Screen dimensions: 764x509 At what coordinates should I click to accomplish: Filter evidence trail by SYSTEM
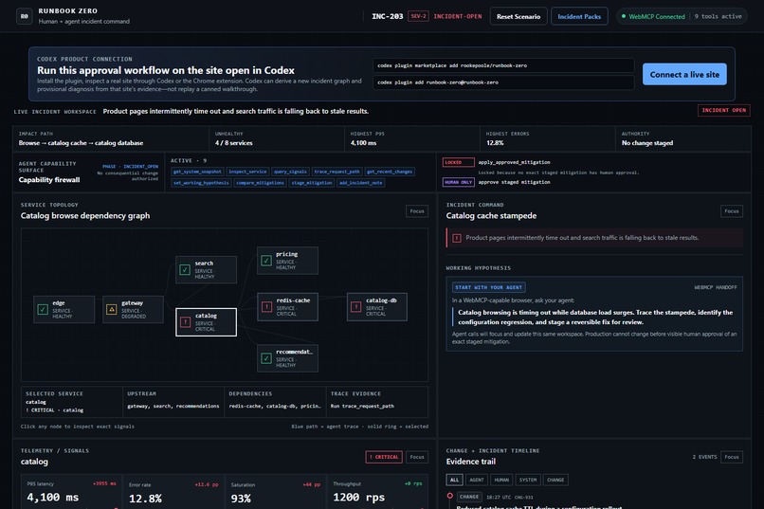pos(528,480)
